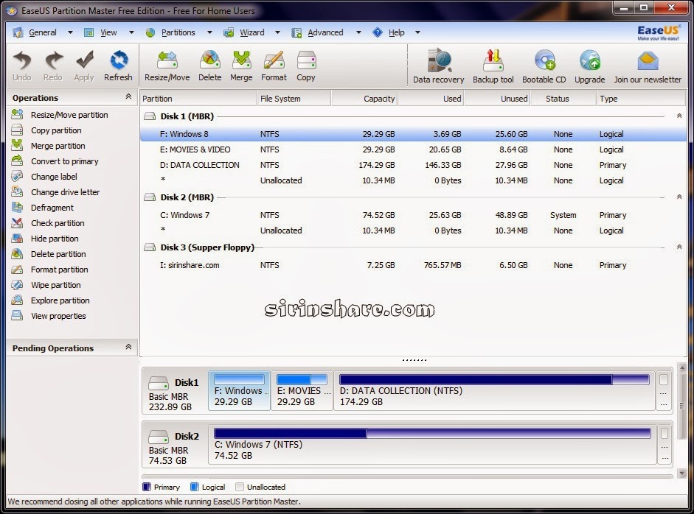Sort by the File System column header
Image resolution: width=694 pixels, height=514 pixels.
click(x=294, y=99)
